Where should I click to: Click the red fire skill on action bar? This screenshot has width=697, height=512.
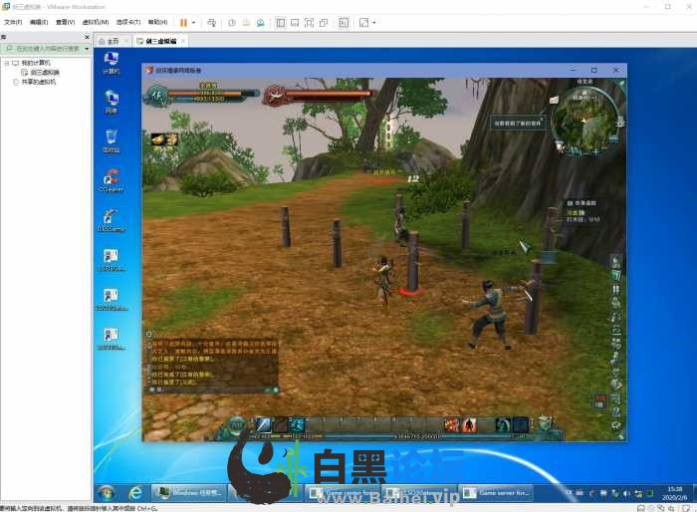coord(451,424)
